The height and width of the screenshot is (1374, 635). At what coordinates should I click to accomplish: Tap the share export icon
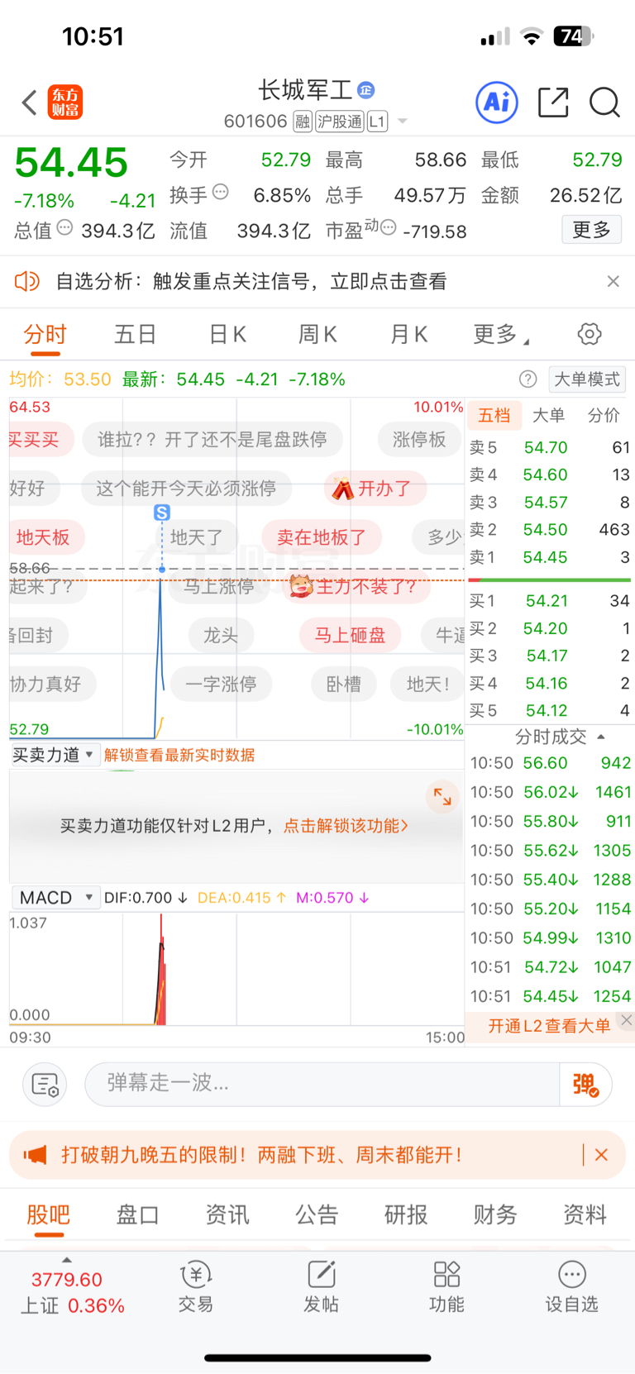pos(553,103)
